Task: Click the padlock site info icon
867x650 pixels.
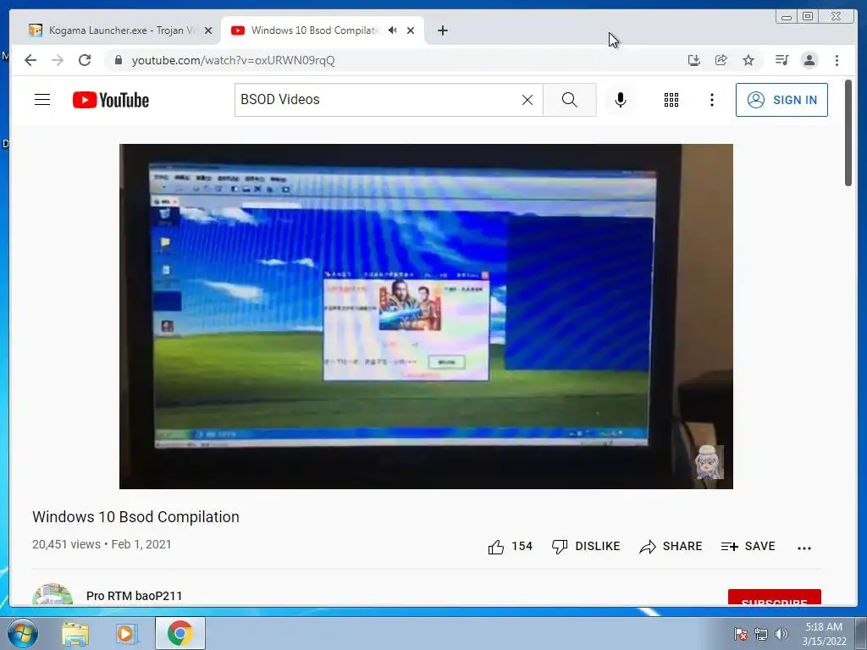Action: tap(118, 60)
